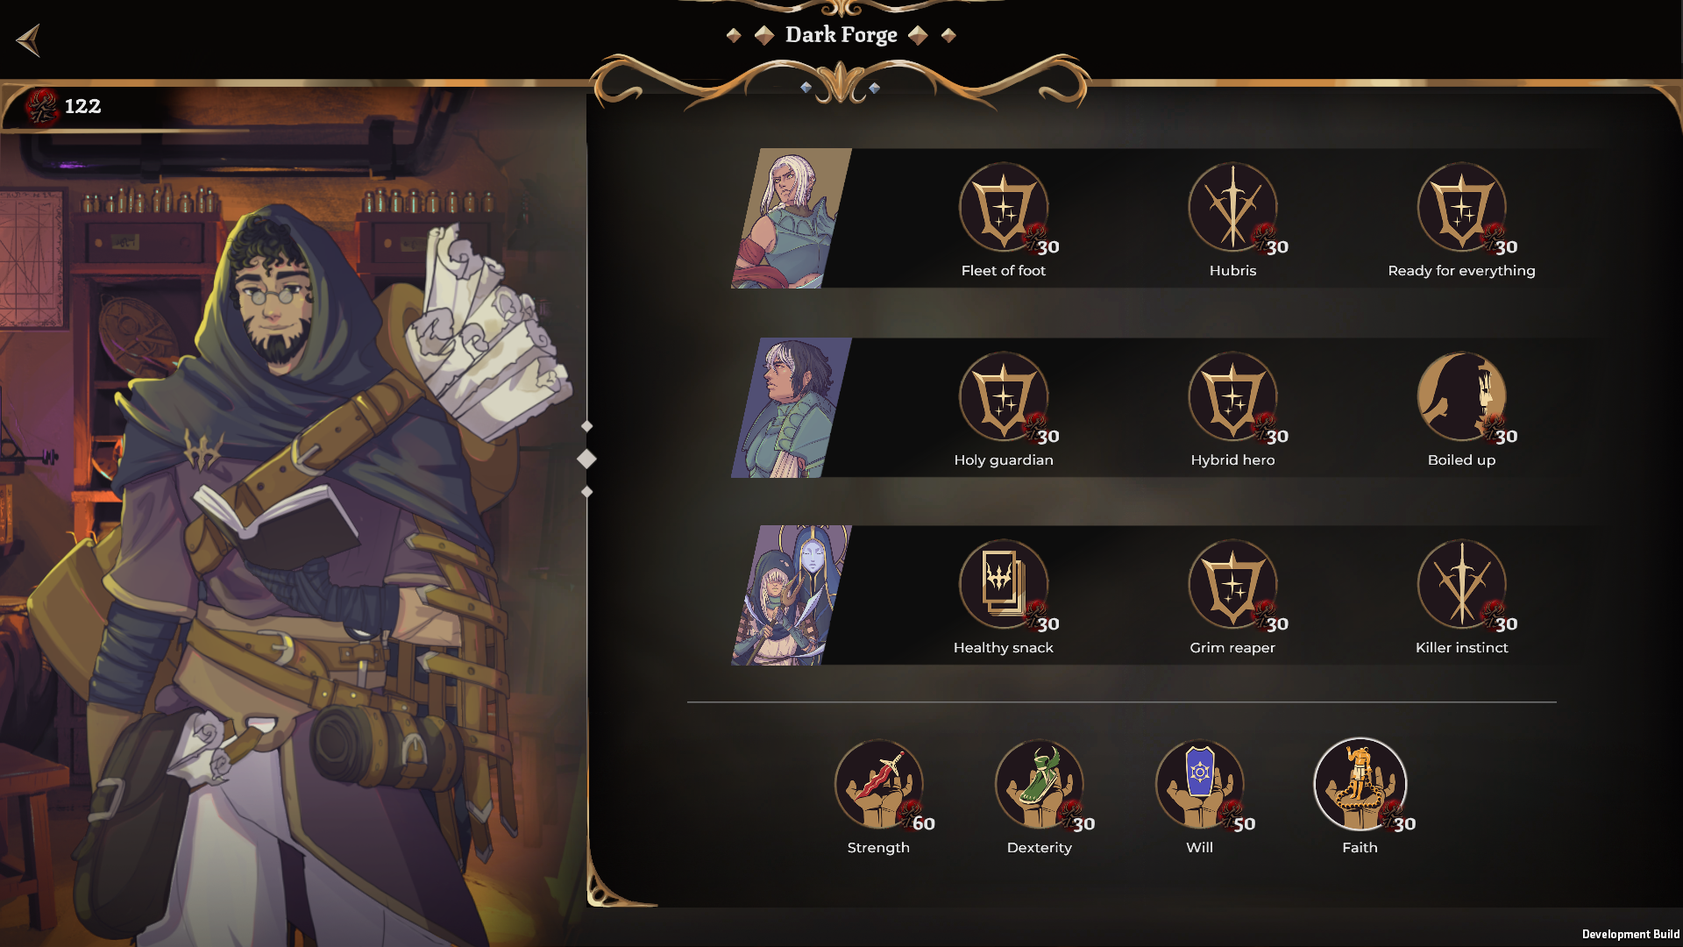Choose the Boiled up silhouette icon
The width and height of the screenshot is (1683, 947).
coord(1461,397)
